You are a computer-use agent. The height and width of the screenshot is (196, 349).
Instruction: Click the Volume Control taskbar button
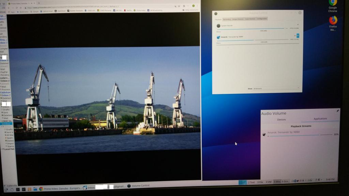click(138, 186)
